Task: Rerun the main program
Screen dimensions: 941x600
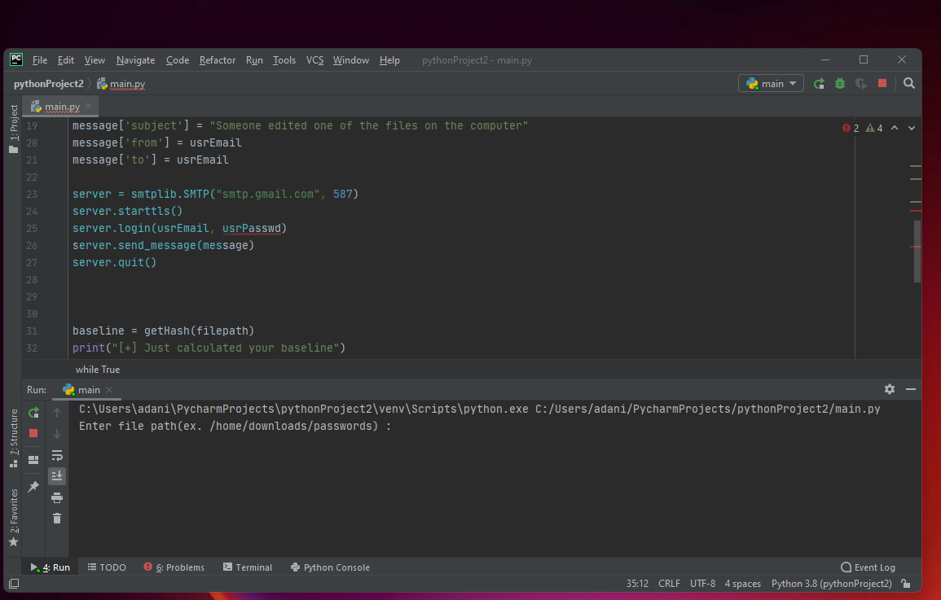Action: [33, 413]
